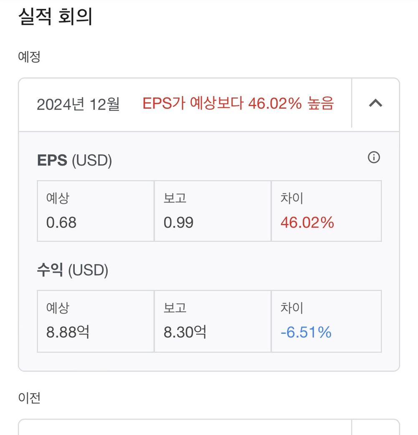Image resolution: width=418 pixels, height=435 pixels.
Task: Collapse the 2024년 12월 earnings section chevron
Action: click(375, 103)
